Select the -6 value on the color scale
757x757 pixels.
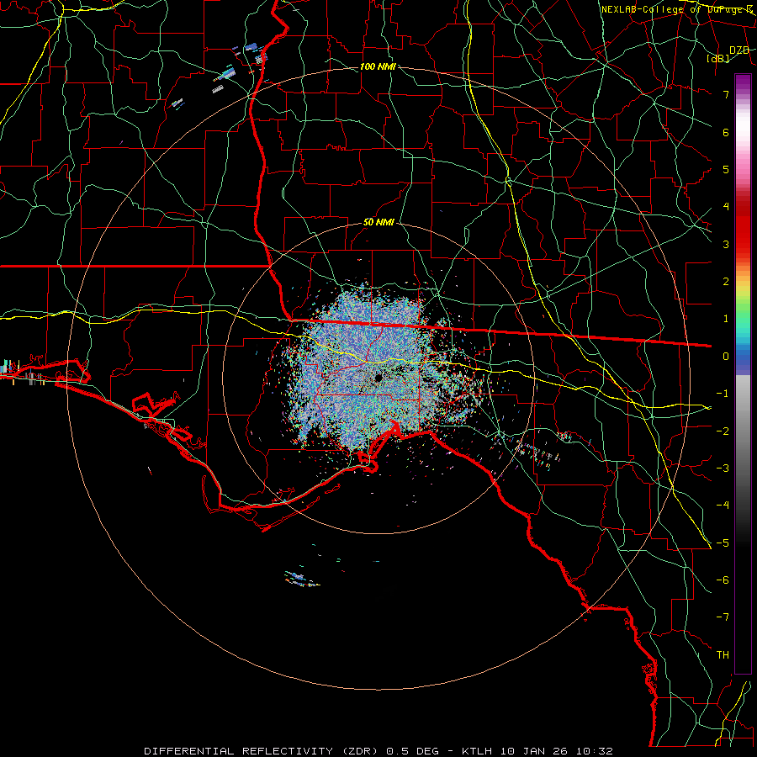(x=723, y=580)
